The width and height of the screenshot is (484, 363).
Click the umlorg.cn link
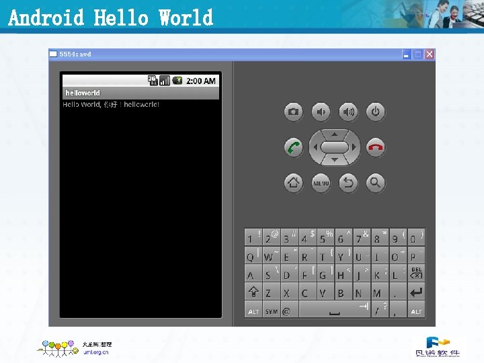95,352
